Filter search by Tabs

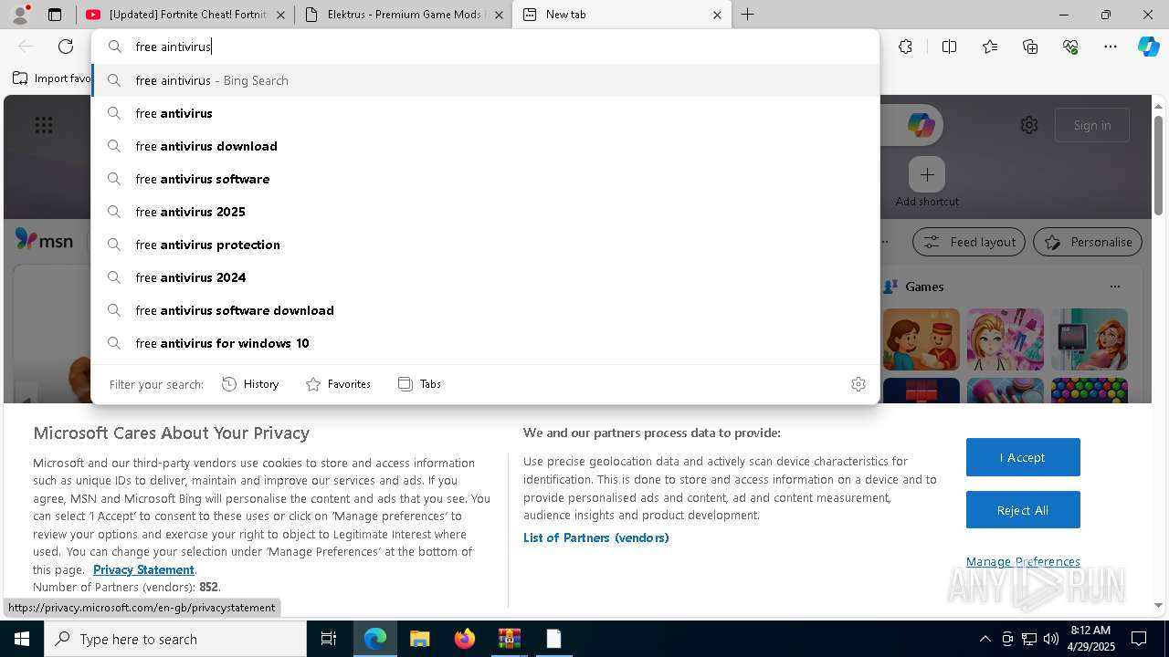(419, 384)
